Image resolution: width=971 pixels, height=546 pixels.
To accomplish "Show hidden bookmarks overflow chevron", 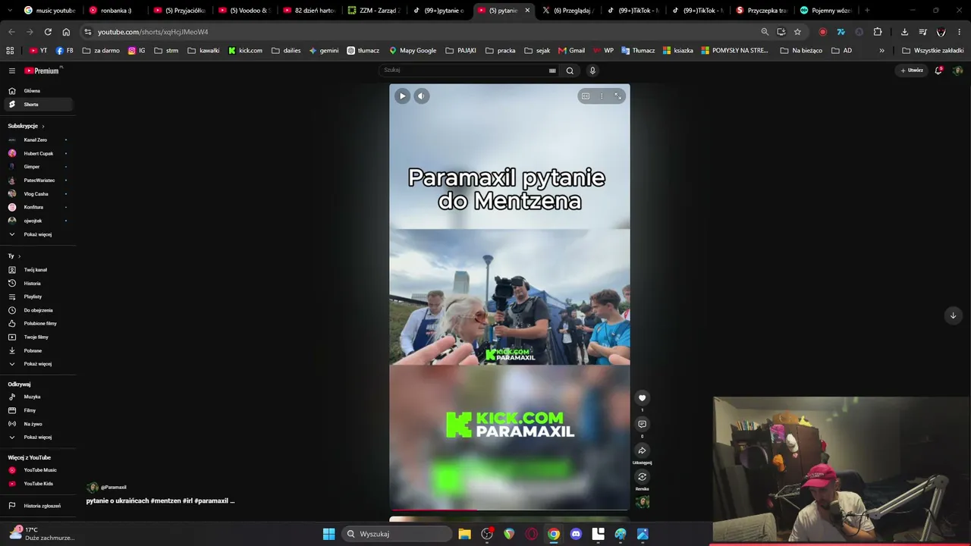I will [881, 51].
